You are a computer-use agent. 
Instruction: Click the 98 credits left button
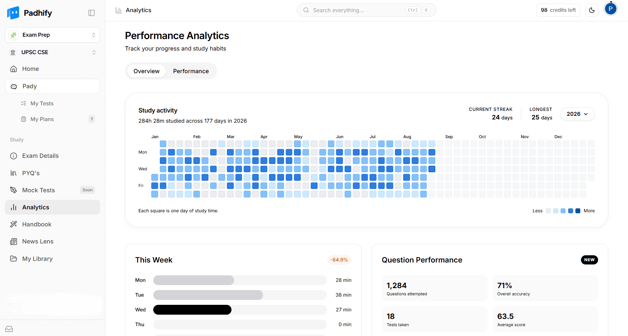coord(558,10)
